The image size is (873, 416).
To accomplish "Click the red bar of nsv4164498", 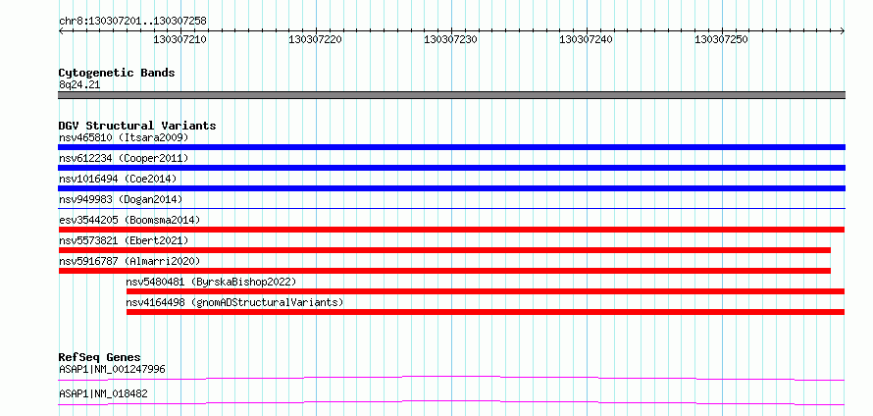I will tap(486, 312).
